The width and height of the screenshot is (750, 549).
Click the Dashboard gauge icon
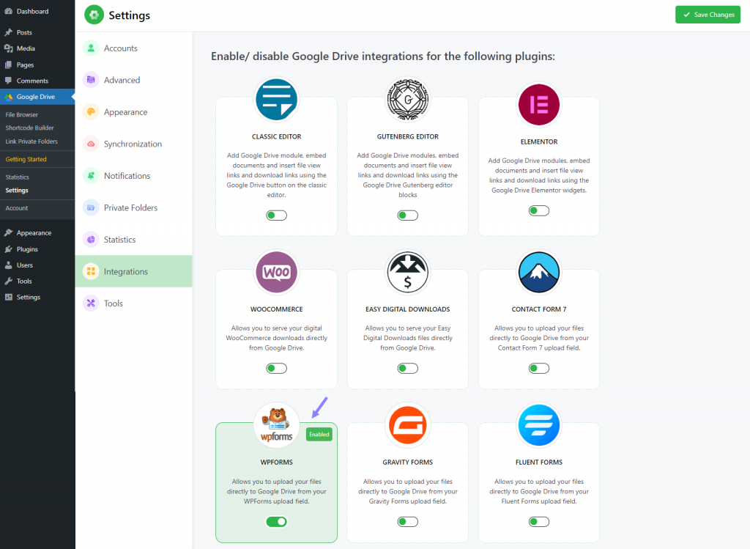9,11
